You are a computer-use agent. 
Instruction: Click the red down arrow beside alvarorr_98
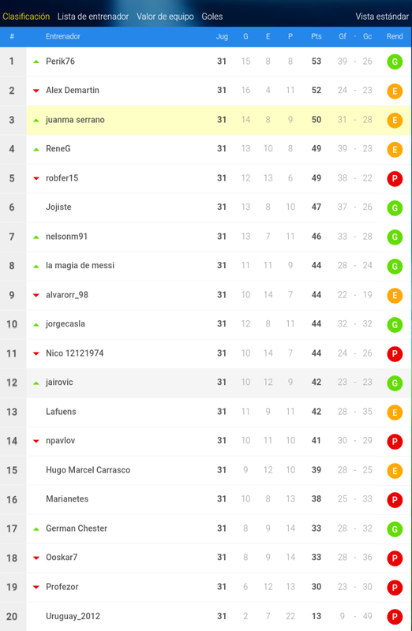pos(36,295)
